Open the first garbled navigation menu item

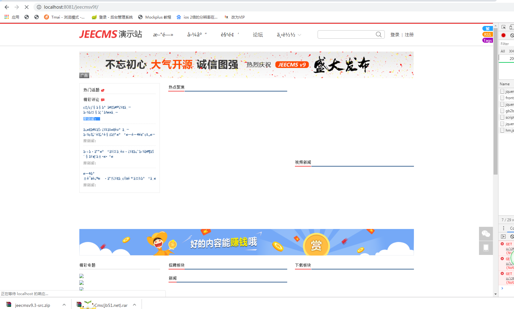click(x=163, y=35)
